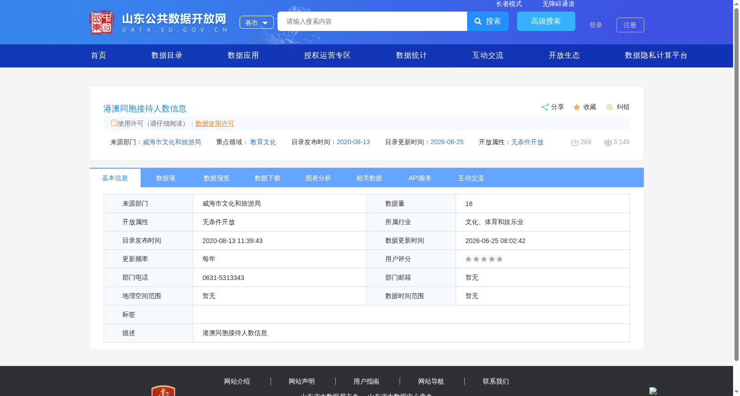Open 网站导航 in the footer
The image size is (740, 396).
pyautogui.click(x=431, y=381)
